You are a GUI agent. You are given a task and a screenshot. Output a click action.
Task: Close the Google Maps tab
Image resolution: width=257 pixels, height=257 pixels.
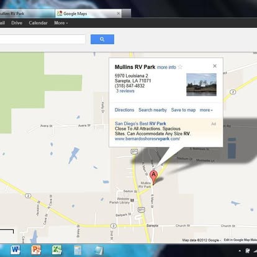click(119, 14)
